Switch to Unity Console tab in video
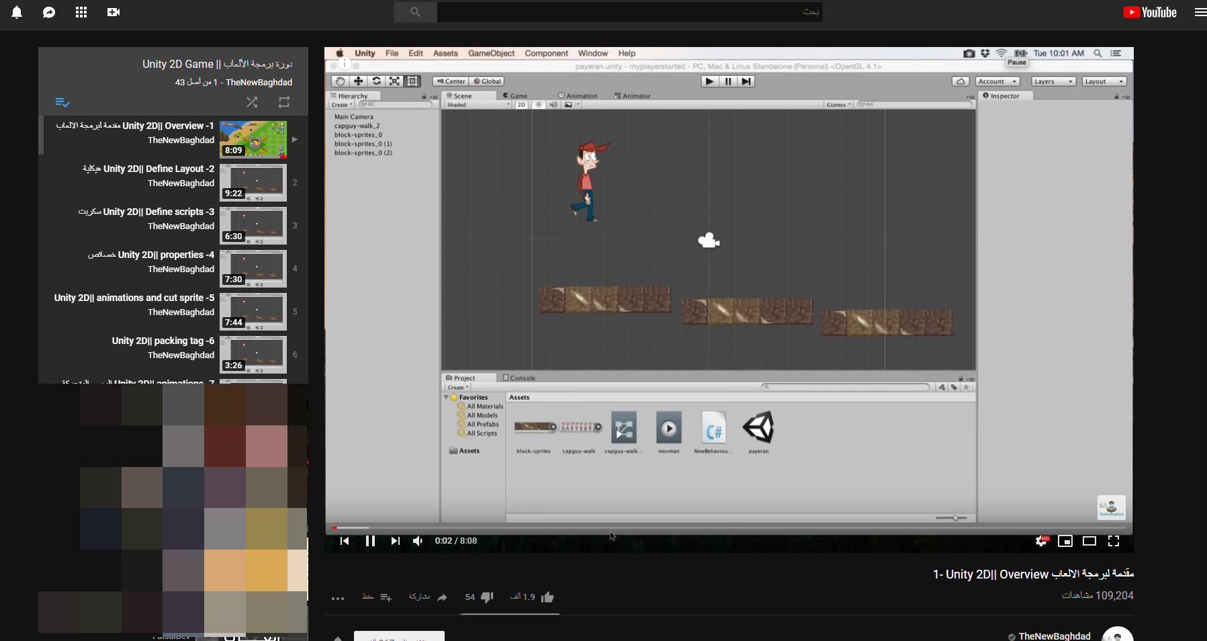The width and height of the screenshot is (1207, 641). [x=519, y=378]
